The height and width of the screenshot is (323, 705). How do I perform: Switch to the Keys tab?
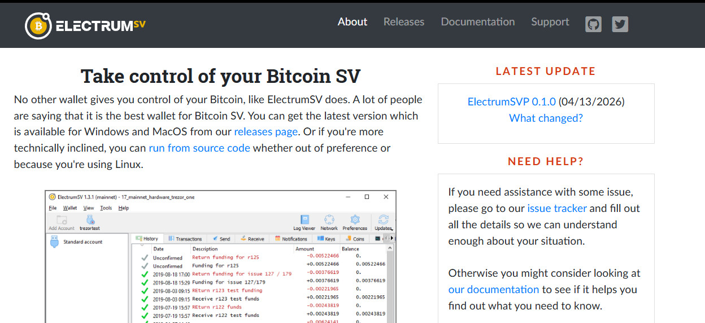tap(326, 239)
